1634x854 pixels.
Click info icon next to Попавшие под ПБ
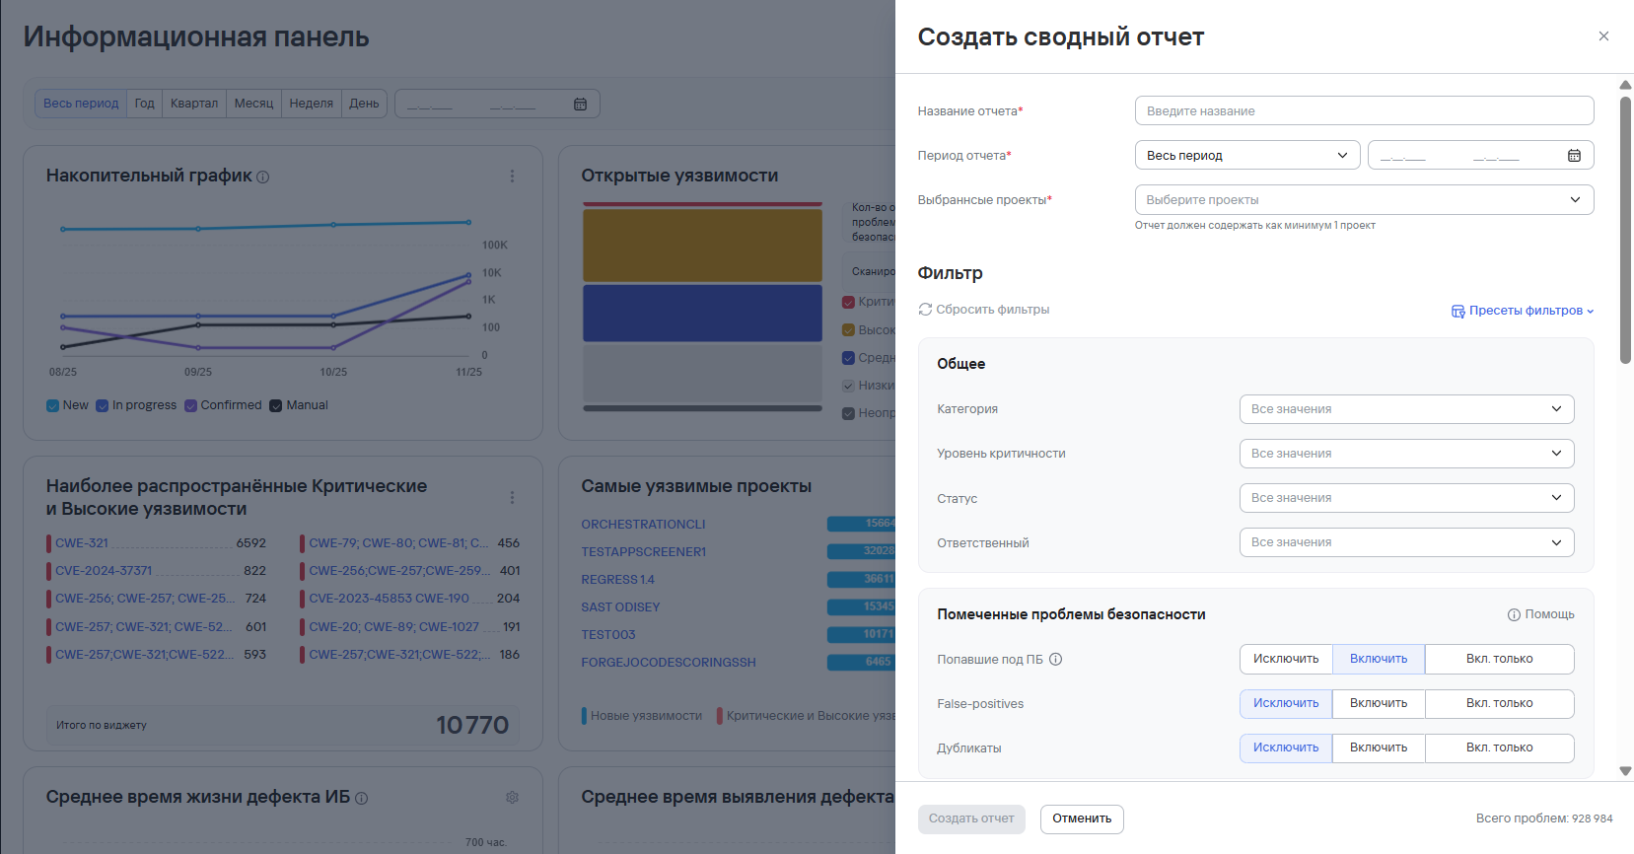point(1055,660)
